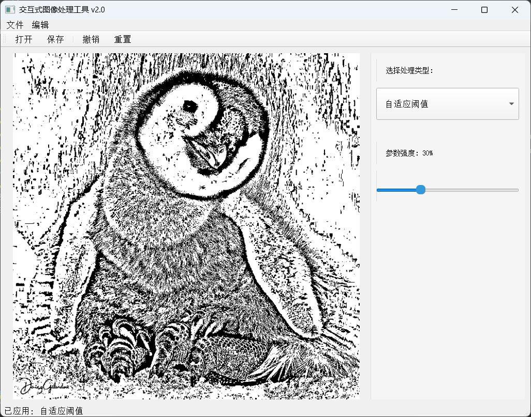Click the dropdown arrow of processing type combo

coord(511,104)
